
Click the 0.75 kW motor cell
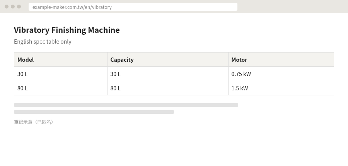(281, 74)
